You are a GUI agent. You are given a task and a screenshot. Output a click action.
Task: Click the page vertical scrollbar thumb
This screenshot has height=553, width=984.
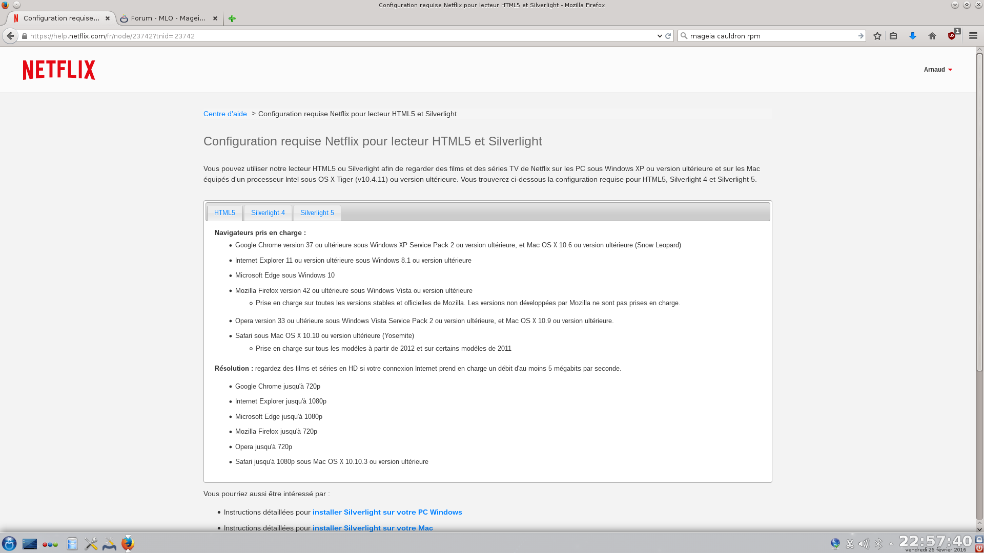coord(979,211)
